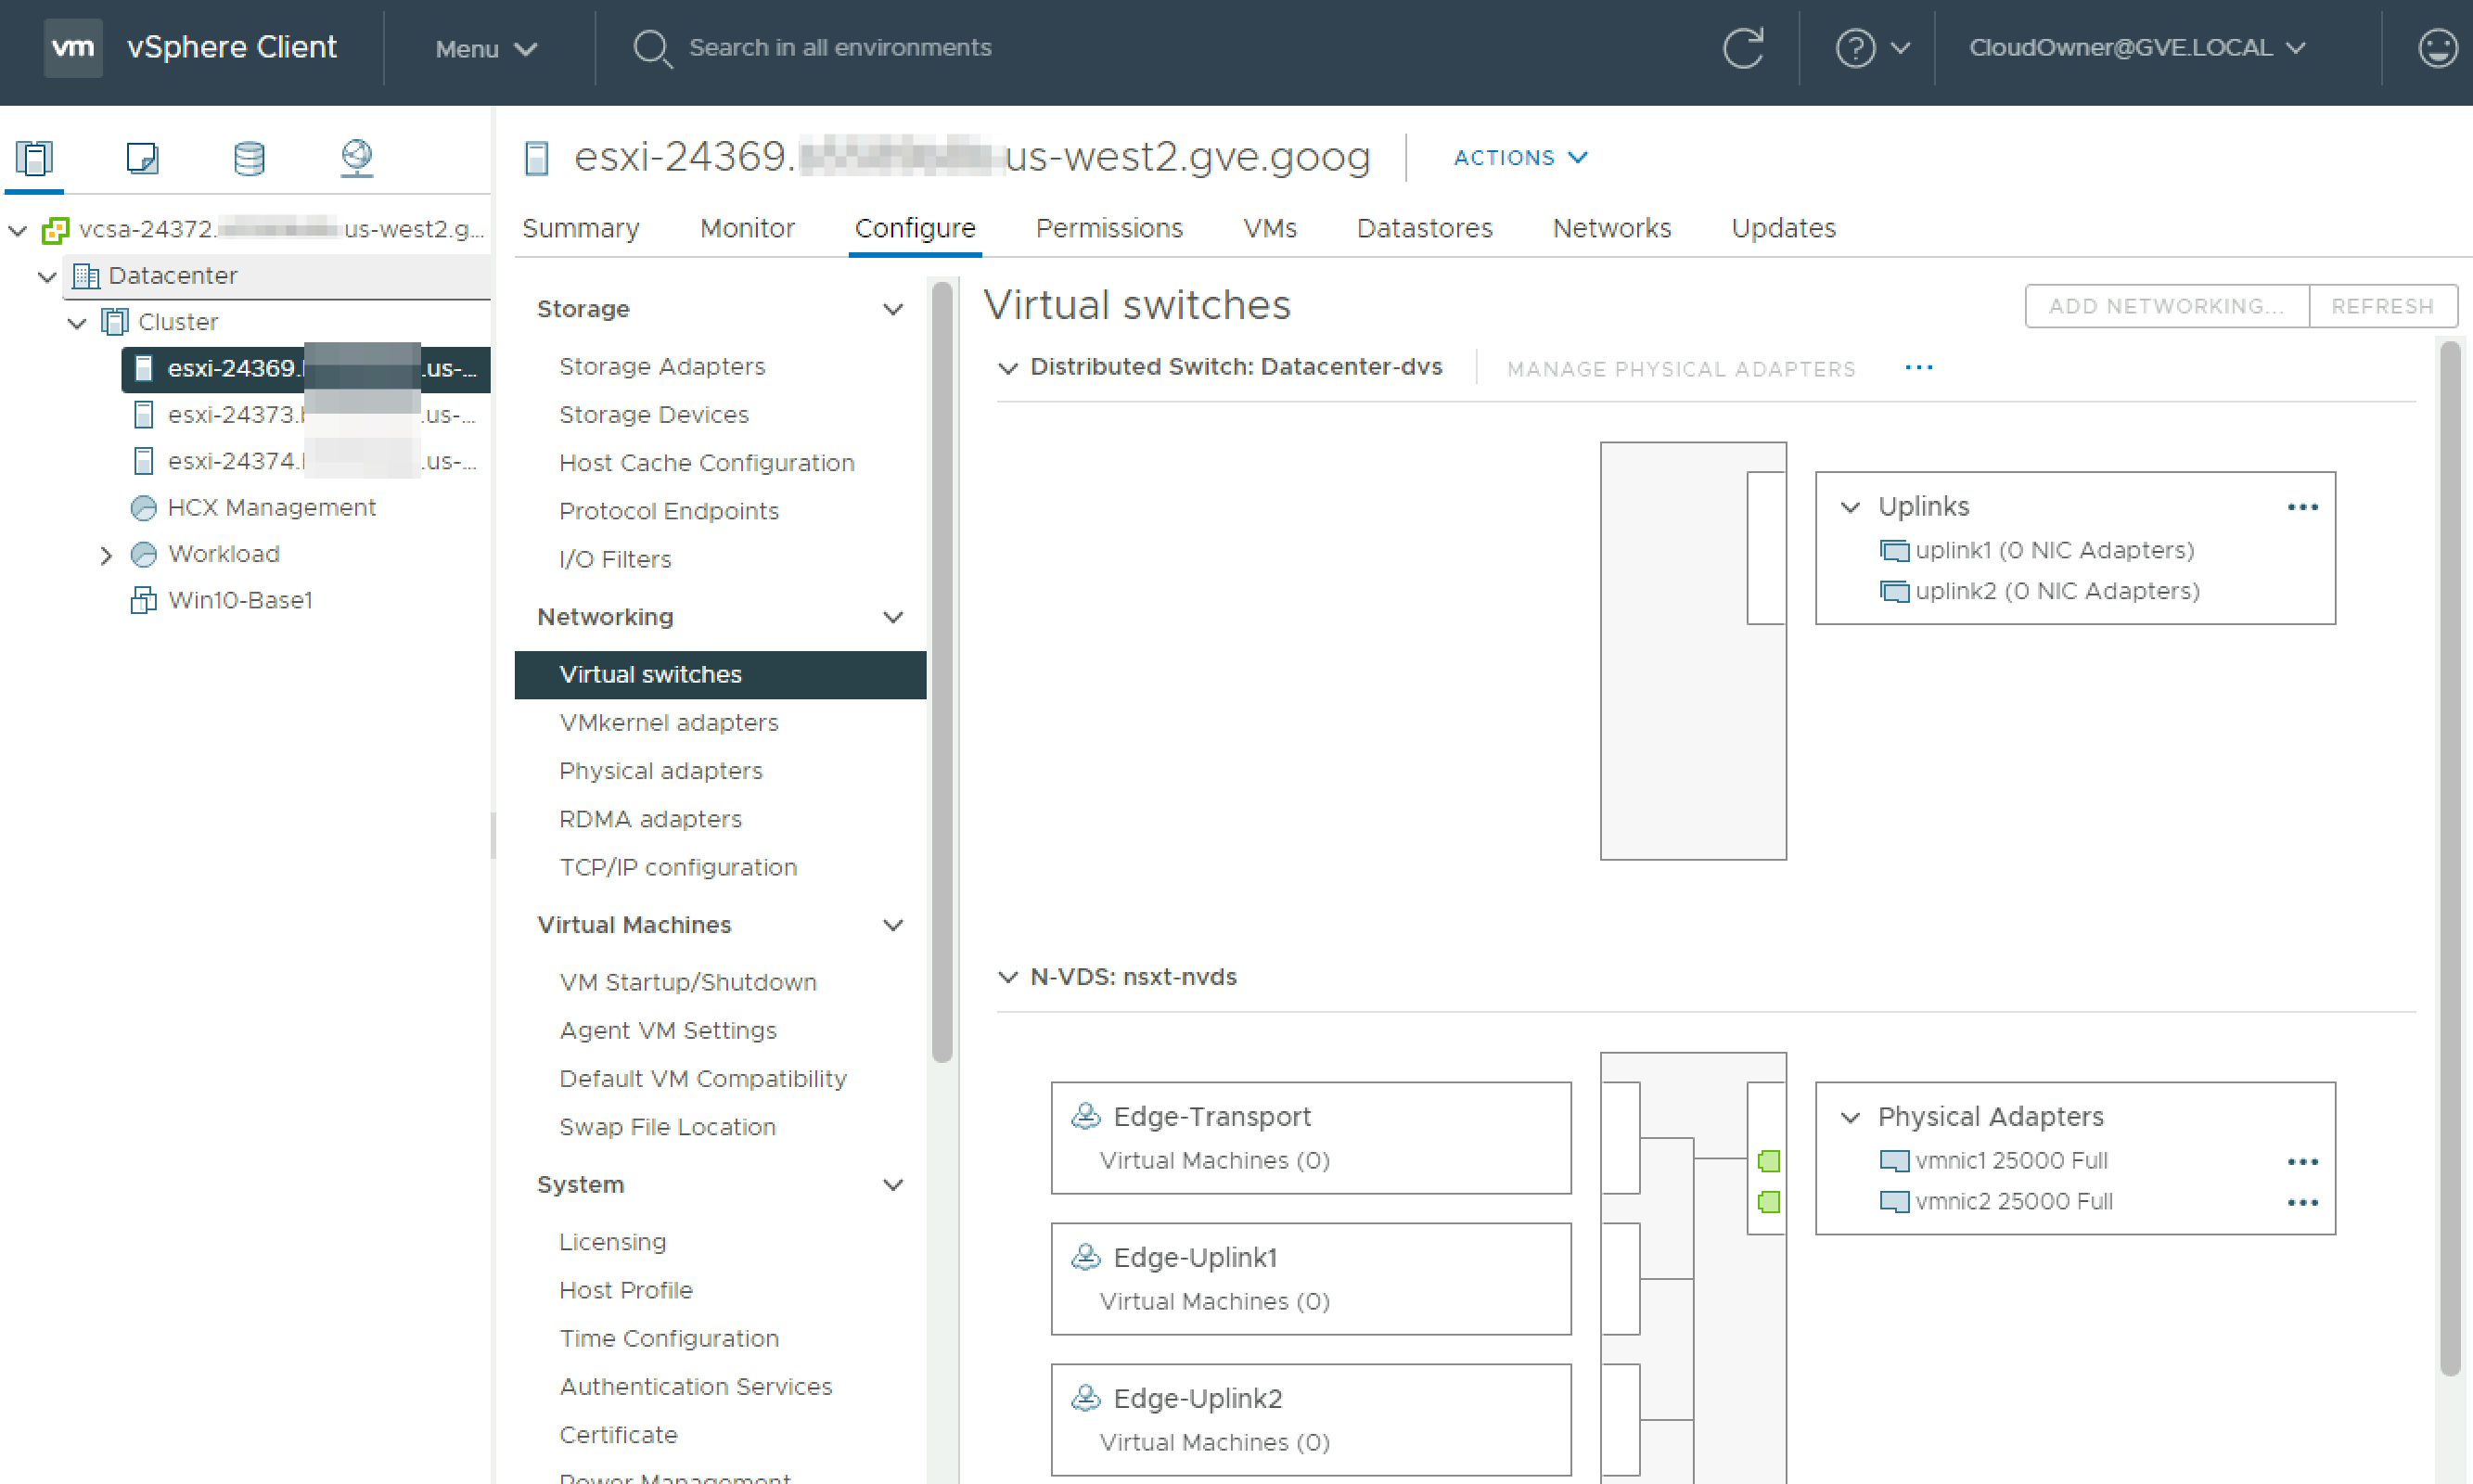Collapse the Cluster tree node
Image resolution: width=2473 pixels, height=1484 pixels.
tap(77, 323)
